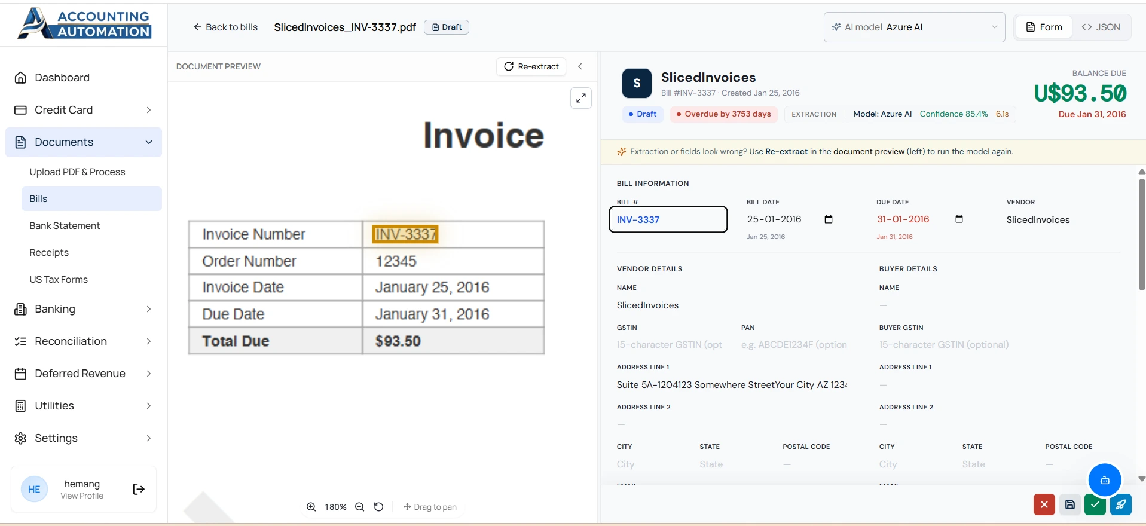The height and width of the screenshot is (526, 1146).
Task: Click View Profile link
Action: (82, 496)
